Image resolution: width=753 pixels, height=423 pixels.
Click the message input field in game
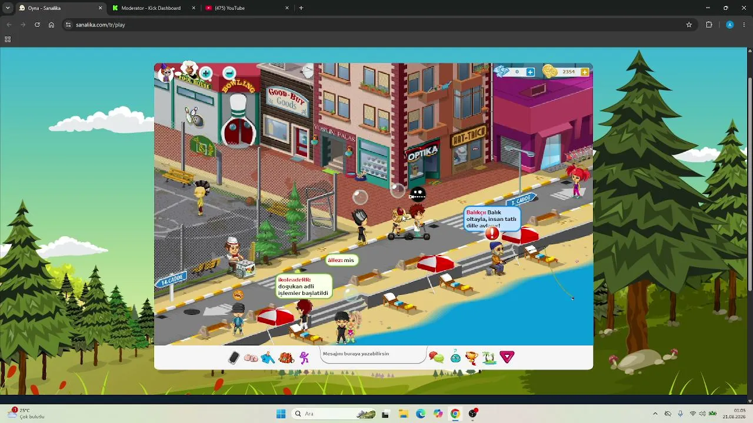[373, 354]
